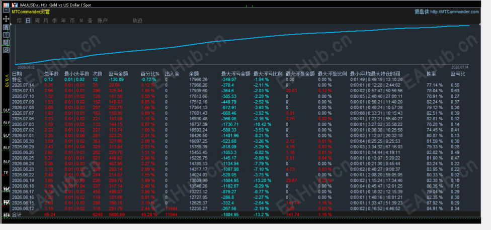The width and height of the screenshot is (491, 230).
Task: Switch to the 周 weekly tab
Action: (x=37, y=21)
